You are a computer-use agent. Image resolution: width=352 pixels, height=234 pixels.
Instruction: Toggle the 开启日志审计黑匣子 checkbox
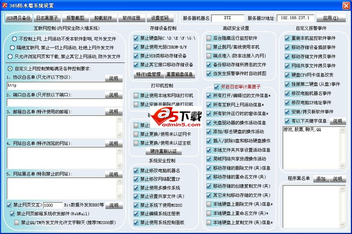[217, 86]
